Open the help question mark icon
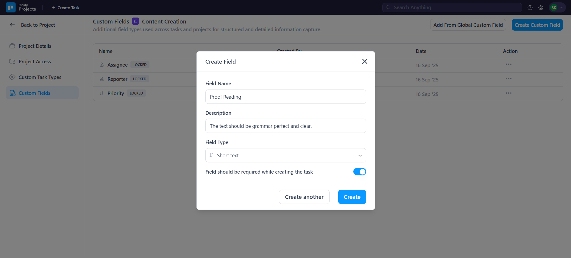 530,8
